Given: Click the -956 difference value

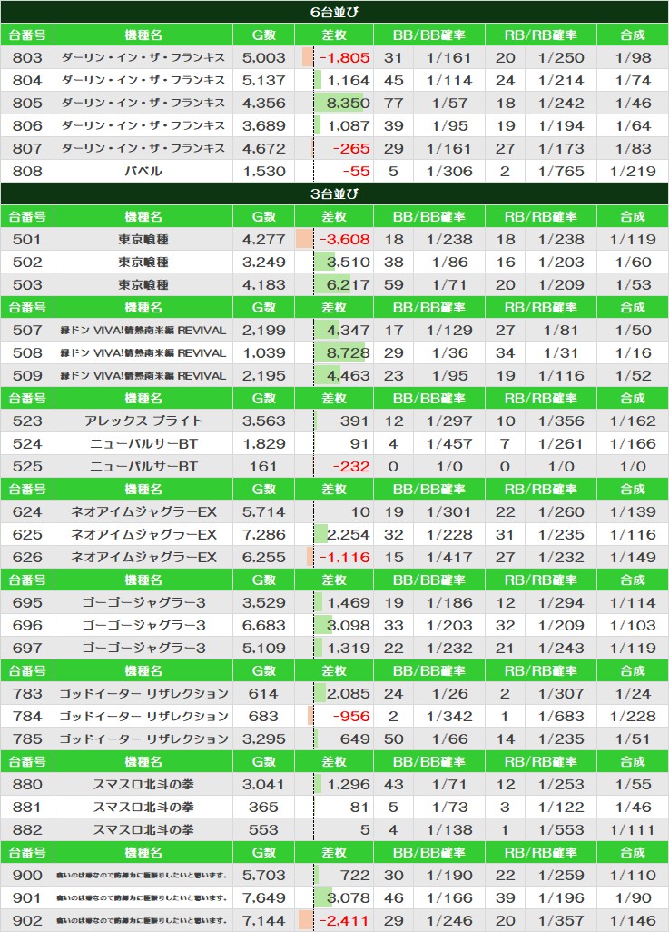Looking at the screenshot, I should pos(351,716).
